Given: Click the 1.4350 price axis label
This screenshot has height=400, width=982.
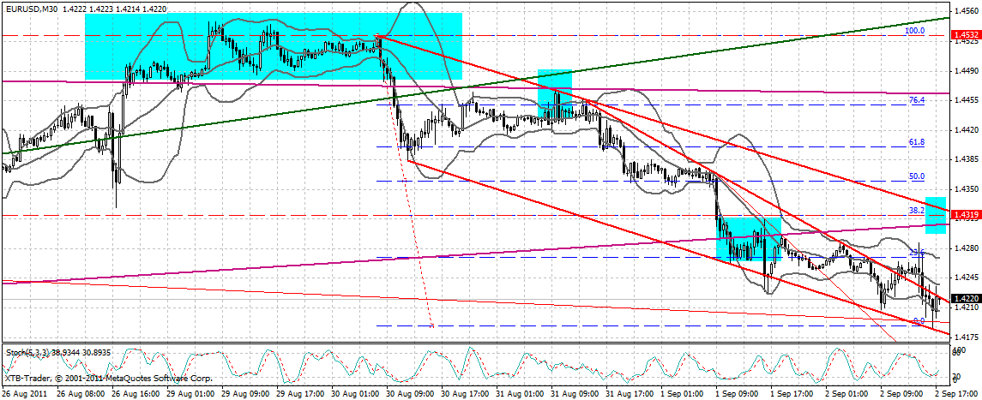Looking at the screenshot, I should [967, 189].
